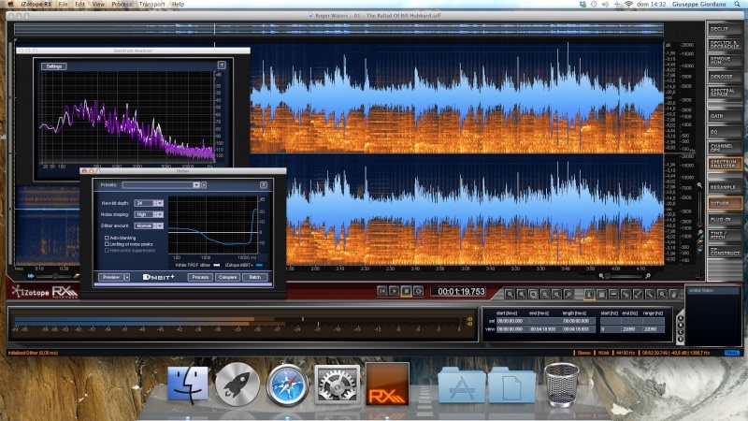
Task: Open the Edit menu
Action: click(80, 5)
